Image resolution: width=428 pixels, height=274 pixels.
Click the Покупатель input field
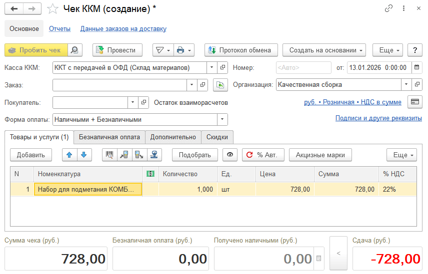tap(90, 102)
